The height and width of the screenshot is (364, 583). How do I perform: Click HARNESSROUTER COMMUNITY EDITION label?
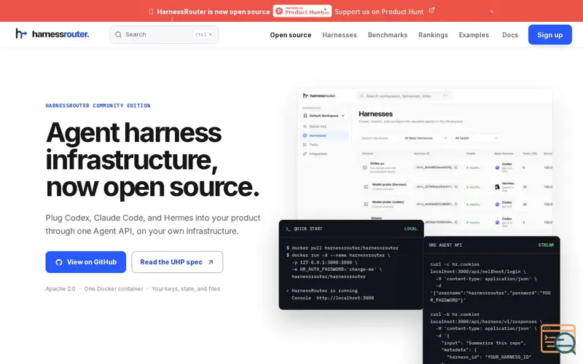[x=98, y=106]
